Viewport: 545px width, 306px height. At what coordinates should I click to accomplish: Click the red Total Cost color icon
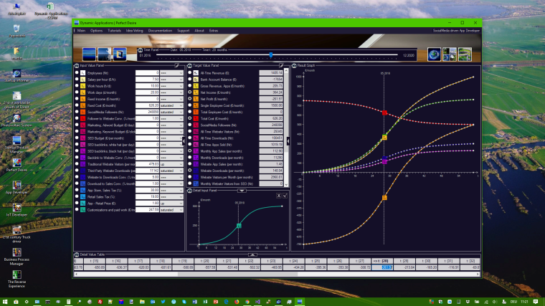[x=197, y=118]
